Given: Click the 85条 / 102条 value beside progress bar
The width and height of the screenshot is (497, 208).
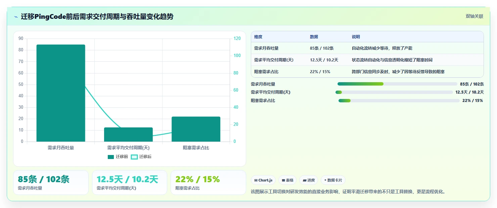Looking at the screenshot, I should [x=472, y=84].
